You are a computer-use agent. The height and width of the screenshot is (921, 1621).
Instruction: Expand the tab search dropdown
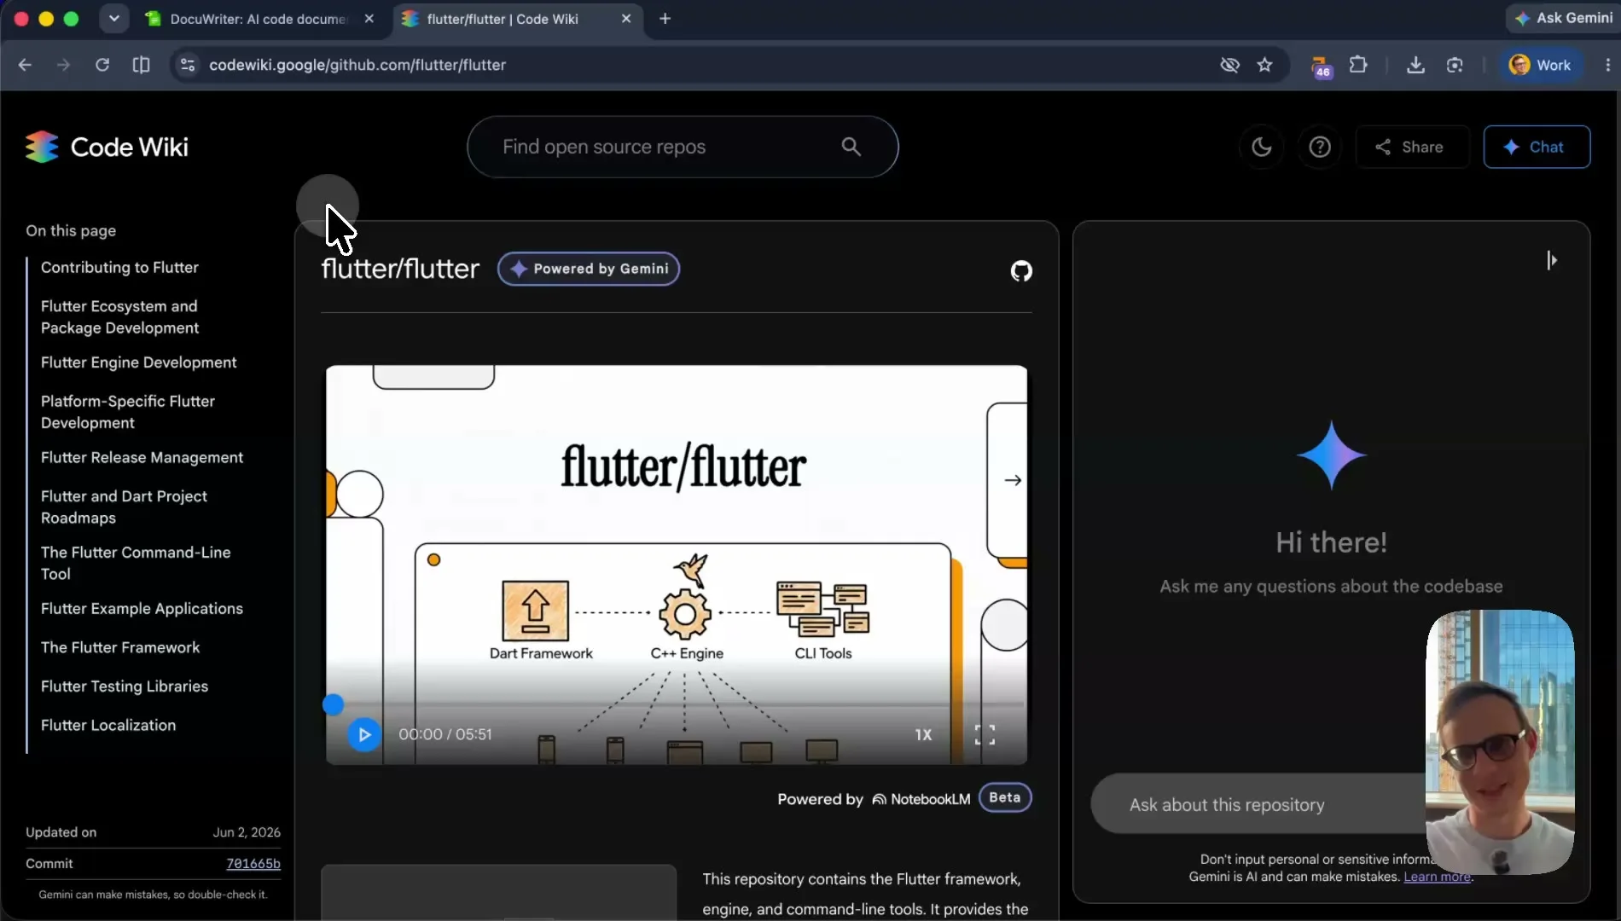pos(113,19)
